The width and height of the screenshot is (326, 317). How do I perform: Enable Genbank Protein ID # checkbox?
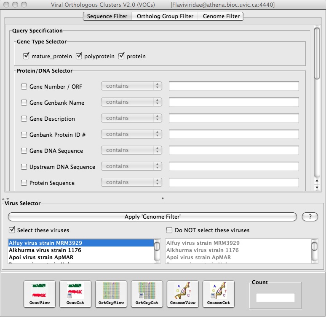click(24, 135)
